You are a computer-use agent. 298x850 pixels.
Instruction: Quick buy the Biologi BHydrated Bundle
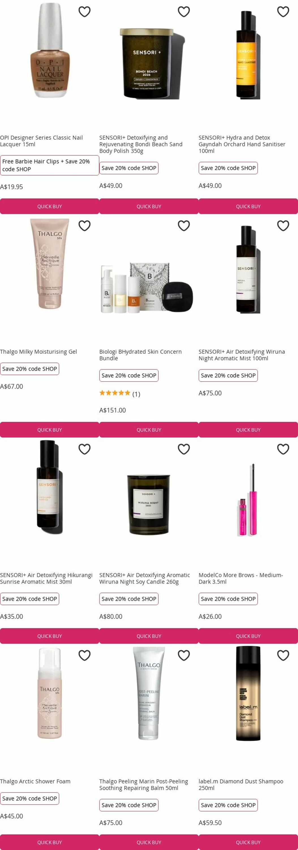pyautogui.click(x=149, y=430)
